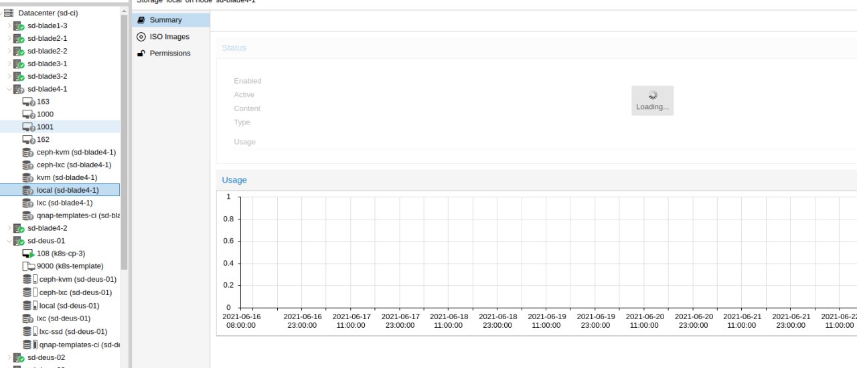Click the Content label in the Status panel
The width and height of the screenshot is (857, 368).
247,108
